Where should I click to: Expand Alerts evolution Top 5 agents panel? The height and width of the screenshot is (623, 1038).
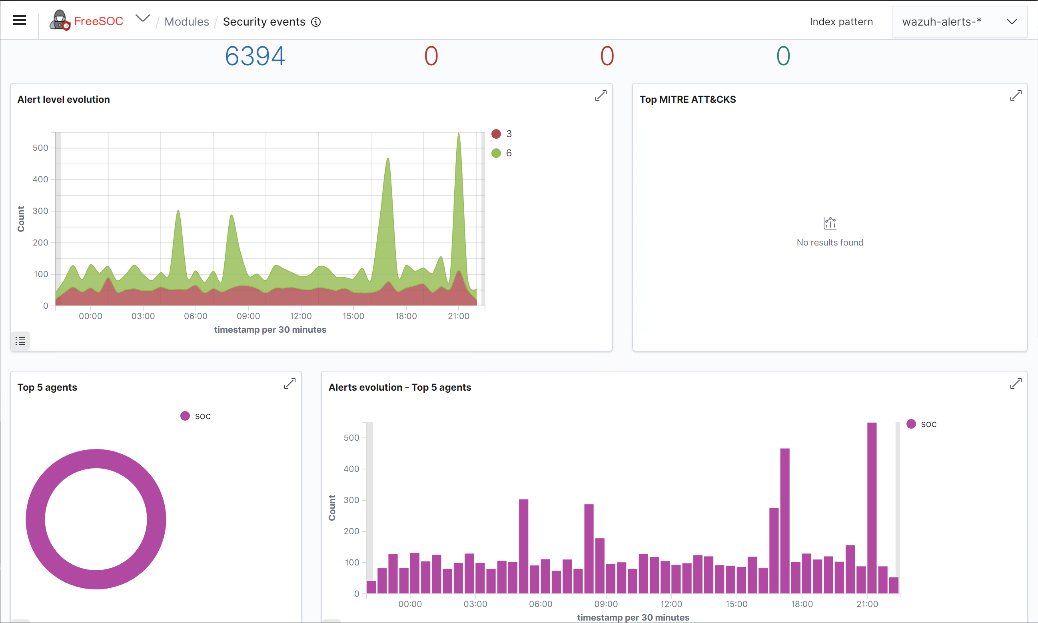coord(1015,383)
